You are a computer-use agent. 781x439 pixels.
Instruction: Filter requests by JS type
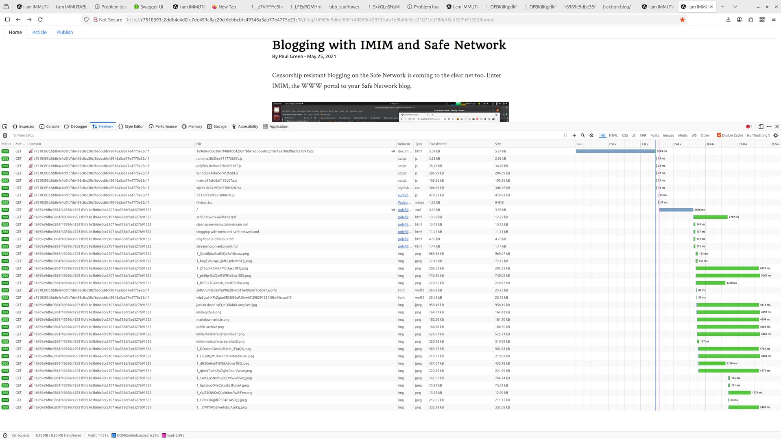[x=634, y=135]
